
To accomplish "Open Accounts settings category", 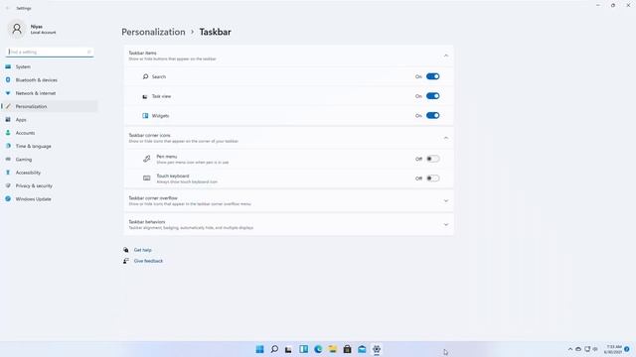I will pyautogui.click(x=50, y=133).
